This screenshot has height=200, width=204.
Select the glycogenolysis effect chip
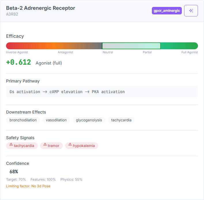point(89,120)
